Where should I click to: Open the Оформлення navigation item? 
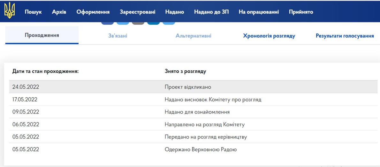pos(93,12)
